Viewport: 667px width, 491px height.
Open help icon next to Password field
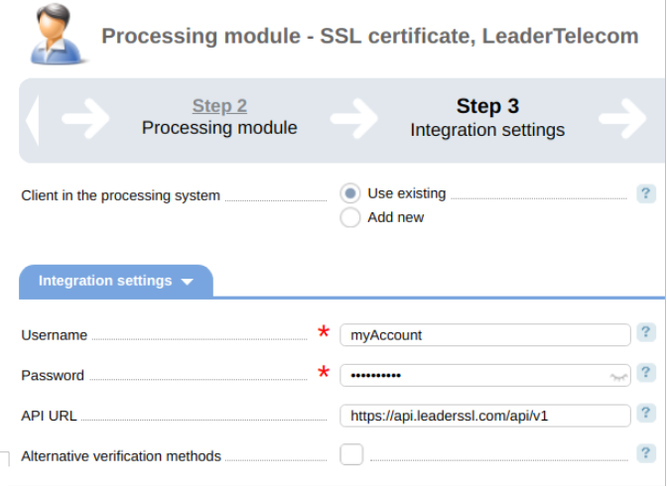point(646,374)
